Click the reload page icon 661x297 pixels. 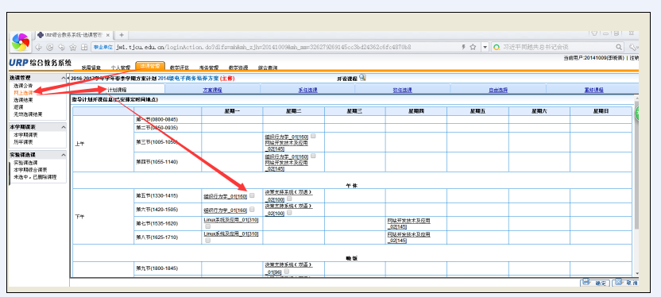[x=50, y=47]
